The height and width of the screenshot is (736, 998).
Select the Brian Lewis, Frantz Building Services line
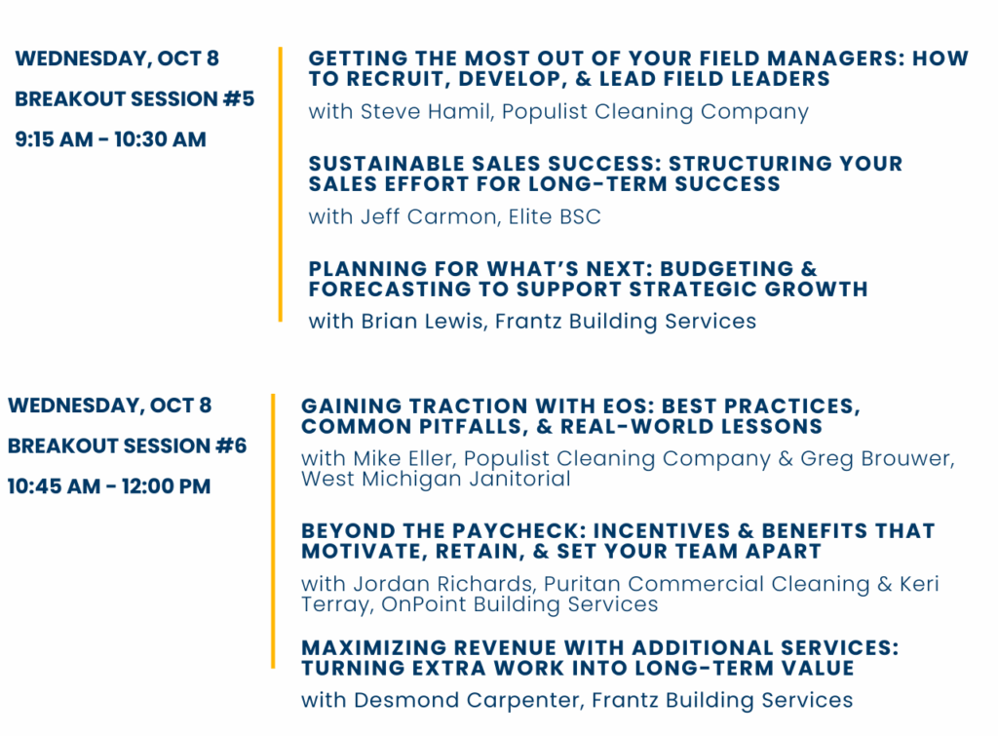coord(532,322)
